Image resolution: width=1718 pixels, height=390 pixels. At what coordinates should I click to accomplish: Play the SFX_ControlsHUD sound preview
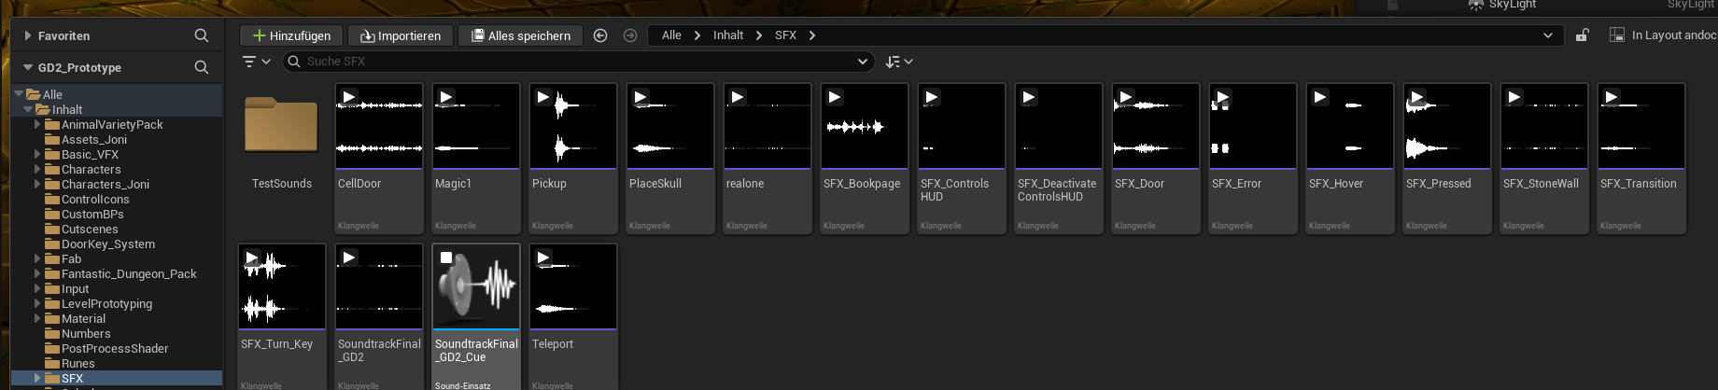point(931,97)
